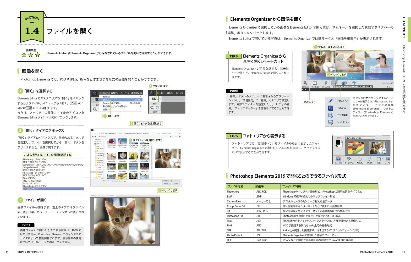Click the Slideshow icon in Organizer taskbar
This screenshot has width=411, height=262.
tap(344, 83)
